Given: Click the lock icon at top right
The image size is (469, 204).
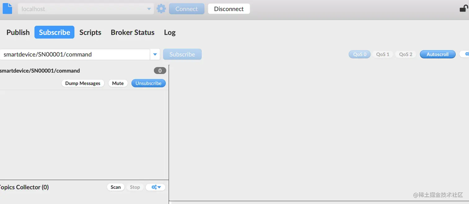Looking at the screenshot, I should tap(464, 8).
